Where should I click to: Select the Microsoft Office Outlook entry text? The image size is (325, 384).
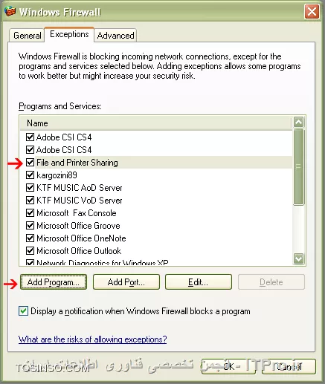coord(79,251)
